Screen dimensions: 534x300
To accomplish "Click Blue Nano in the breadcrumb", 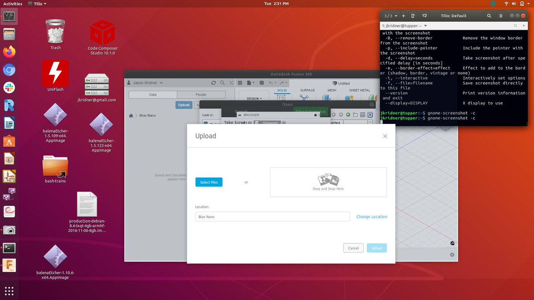I will [148, 116].
